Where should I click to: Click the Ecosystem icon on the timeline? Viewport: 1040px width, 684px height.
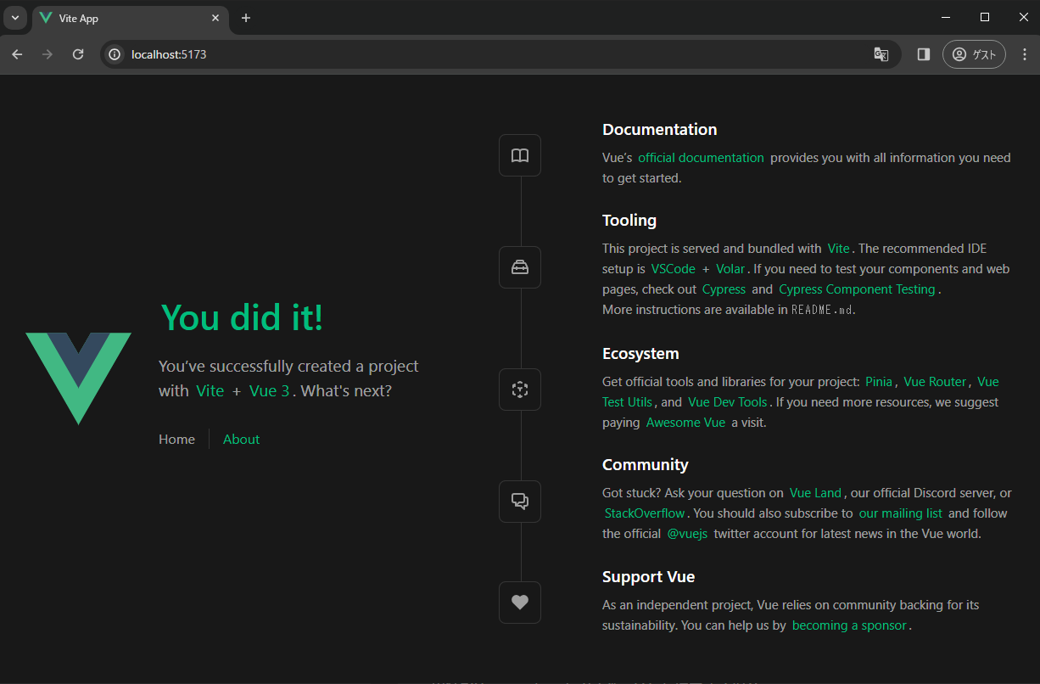(520, 389)
